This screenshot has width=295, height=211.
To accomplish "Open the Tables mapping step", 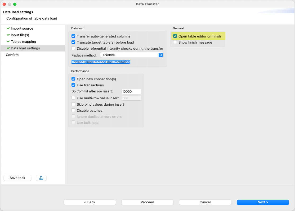I will pyautogui.click(x=23, y=41).
